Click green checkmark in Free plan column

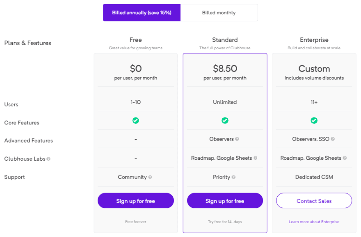(136, 120)
